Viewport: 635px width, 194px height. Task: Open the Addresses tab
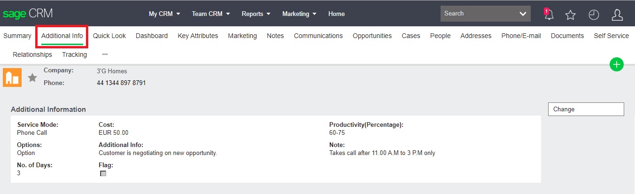[x=476, y=36]
